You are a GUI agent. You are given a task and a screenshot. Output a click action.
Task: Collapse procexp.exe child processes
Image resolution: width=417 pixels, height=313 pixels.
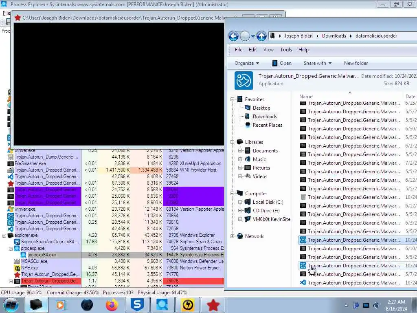11,248
